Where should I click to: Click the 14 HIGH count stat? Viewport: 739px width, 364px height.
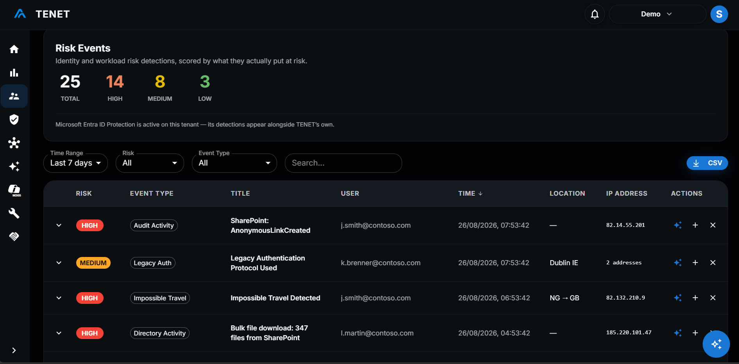115,88
